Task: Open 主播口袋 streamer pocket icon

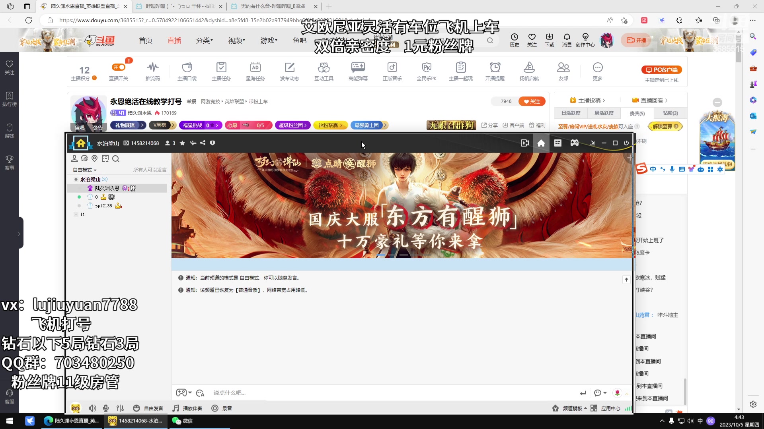Action: pyautogui.click(x=187, y=71)
